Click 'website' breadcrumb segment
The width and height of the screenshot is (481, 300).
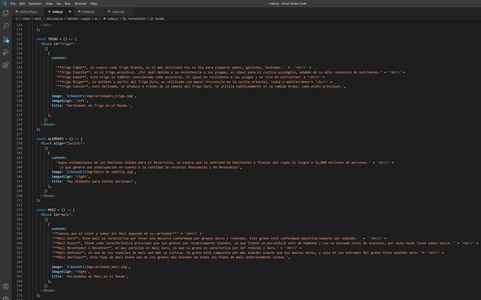pos(72,18)
